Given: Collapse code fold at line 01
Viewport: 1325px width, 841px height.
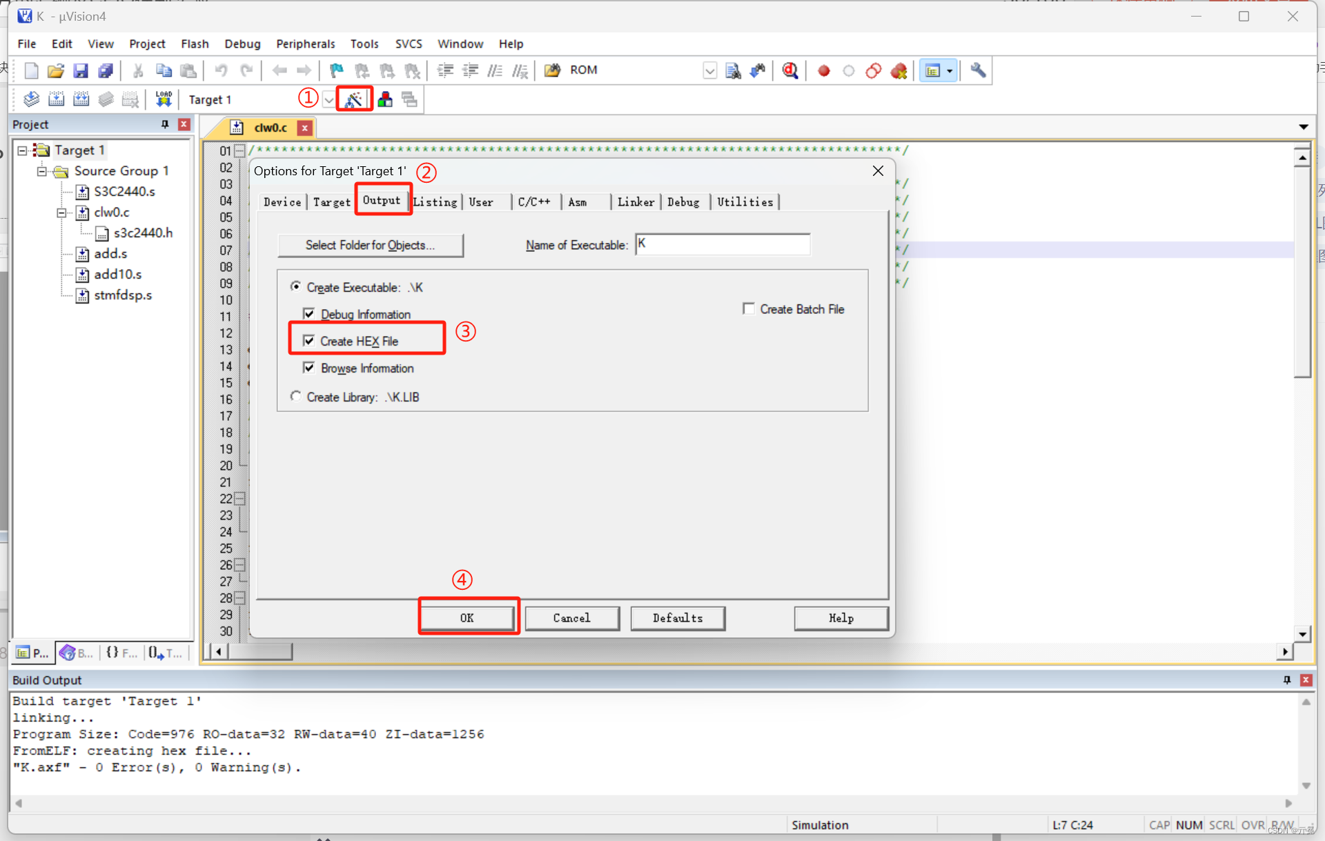Looking at the screenshot, I should click(x=240, y=150).
